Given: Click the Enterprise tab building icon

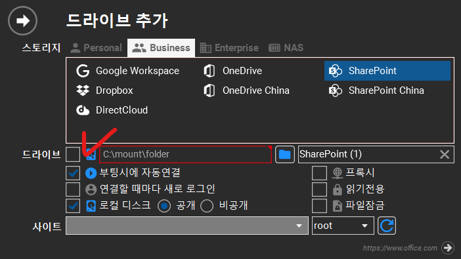Looking at the screenshot, I should (206, 48).
